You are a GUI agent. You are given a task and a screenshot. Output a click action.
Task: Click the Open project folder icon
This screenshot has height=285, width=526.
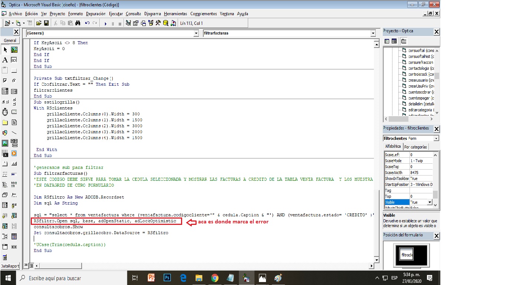click(39, 23)
